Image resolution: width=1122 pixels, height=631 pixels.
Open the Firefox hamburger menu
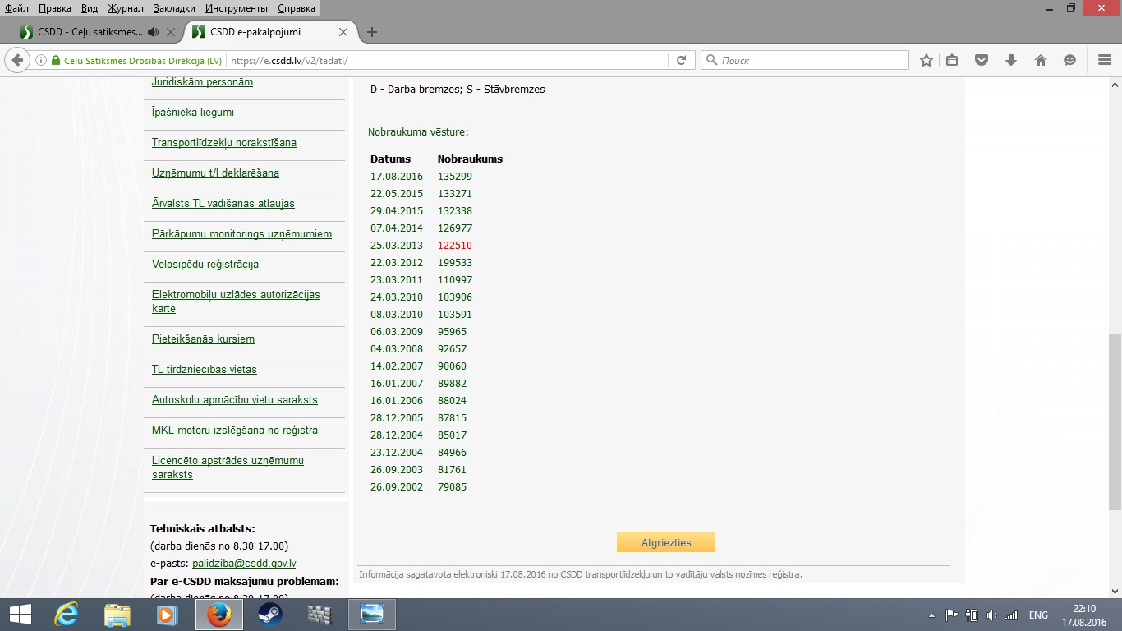tap(1105, 60)
